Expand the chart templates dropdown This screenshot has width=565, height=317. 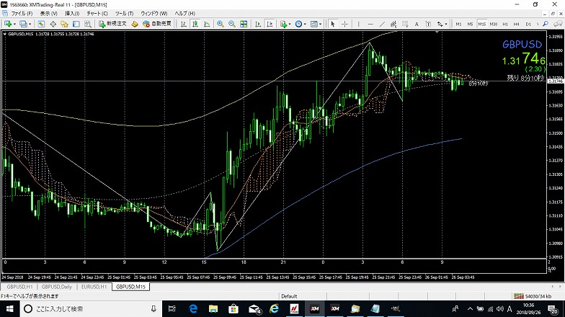[x=321, y=24]
